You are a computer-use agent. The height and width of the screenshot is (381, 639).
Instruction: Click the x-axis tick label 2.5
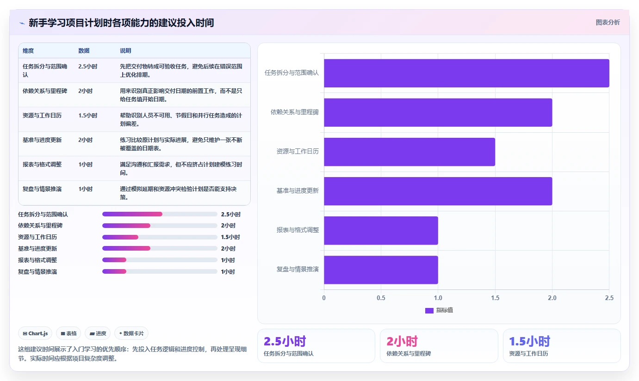point(609,298)
